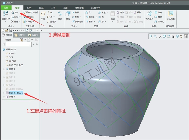Click model tree settings (hammer) icon

click(22, 40)
